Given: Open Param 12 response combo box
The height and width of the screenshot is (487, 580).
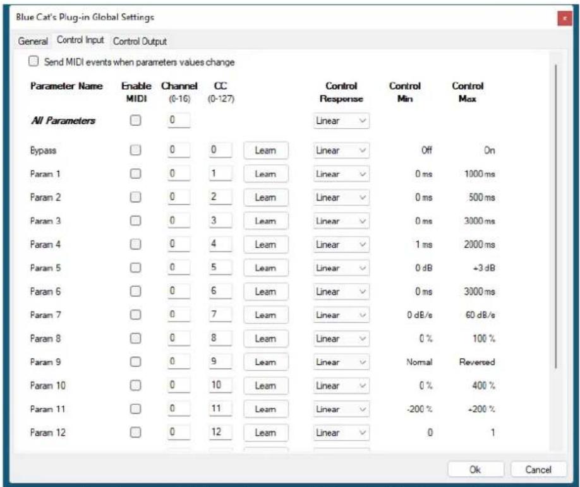Looking at the screenshot, I should [341, 433].
